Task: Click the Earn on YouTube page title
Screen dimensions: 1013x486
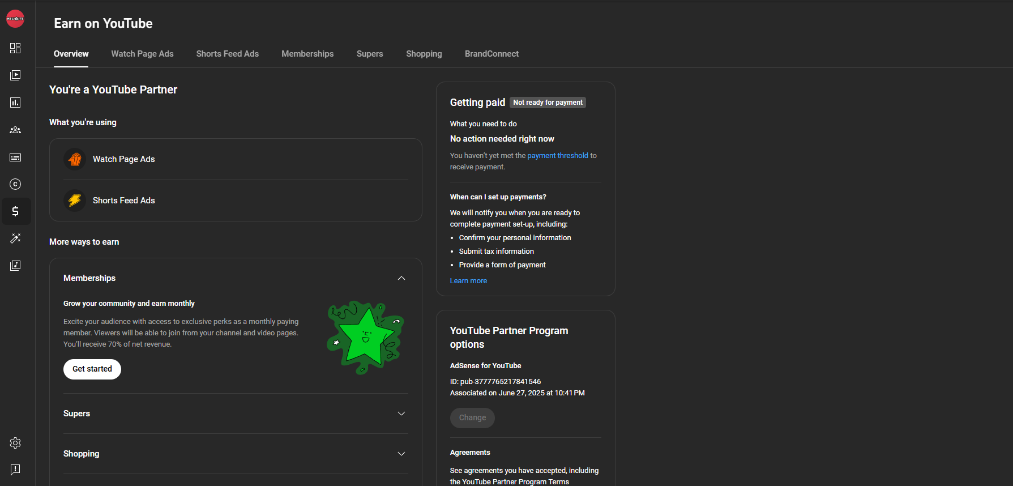Action: point(103,23)
